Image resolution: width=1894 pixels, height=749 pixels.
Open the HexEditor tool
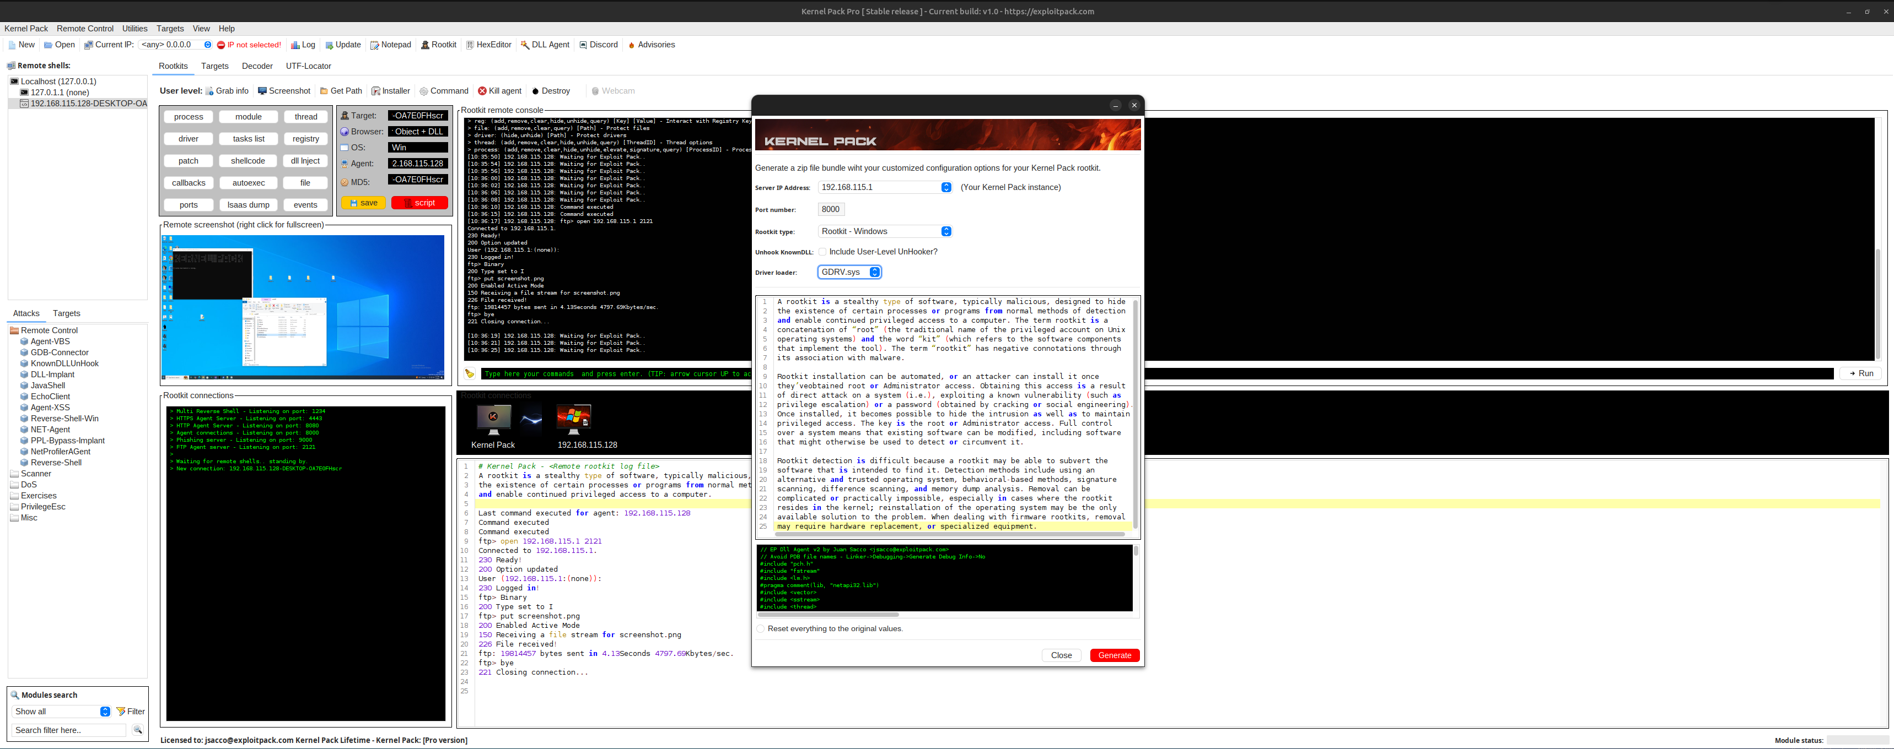[488, 45]
